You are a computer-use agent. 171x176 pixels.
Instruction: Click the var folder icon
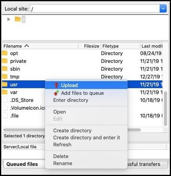(x=5, y=92)
